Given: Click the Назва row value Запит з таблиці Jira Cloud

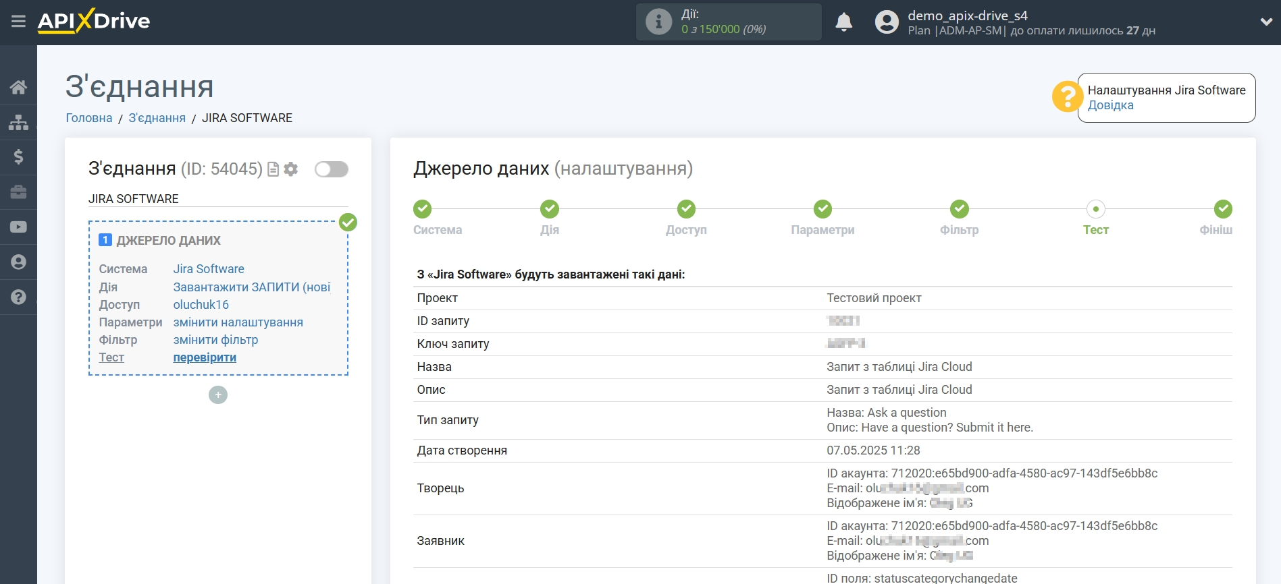Looking at the screenshot, I should click(899, 367).
